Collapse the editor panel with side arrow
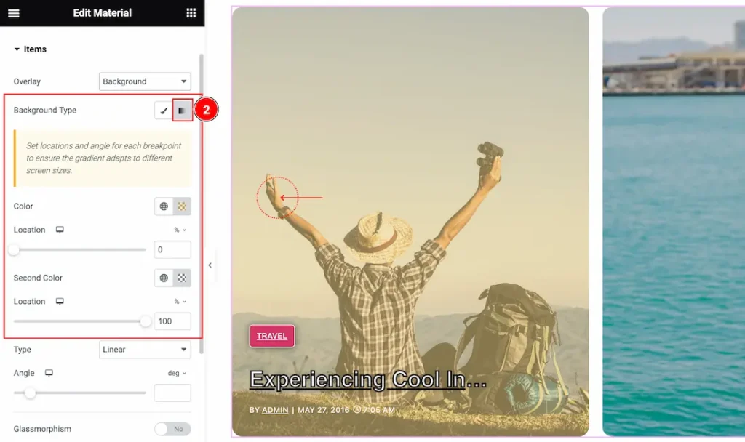 pyautogui.click(x=210, y=265)
